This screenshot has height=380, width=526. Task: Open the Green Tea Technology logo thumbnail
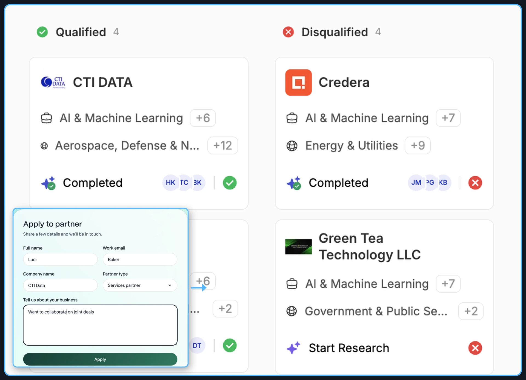[x=298, y=247]
